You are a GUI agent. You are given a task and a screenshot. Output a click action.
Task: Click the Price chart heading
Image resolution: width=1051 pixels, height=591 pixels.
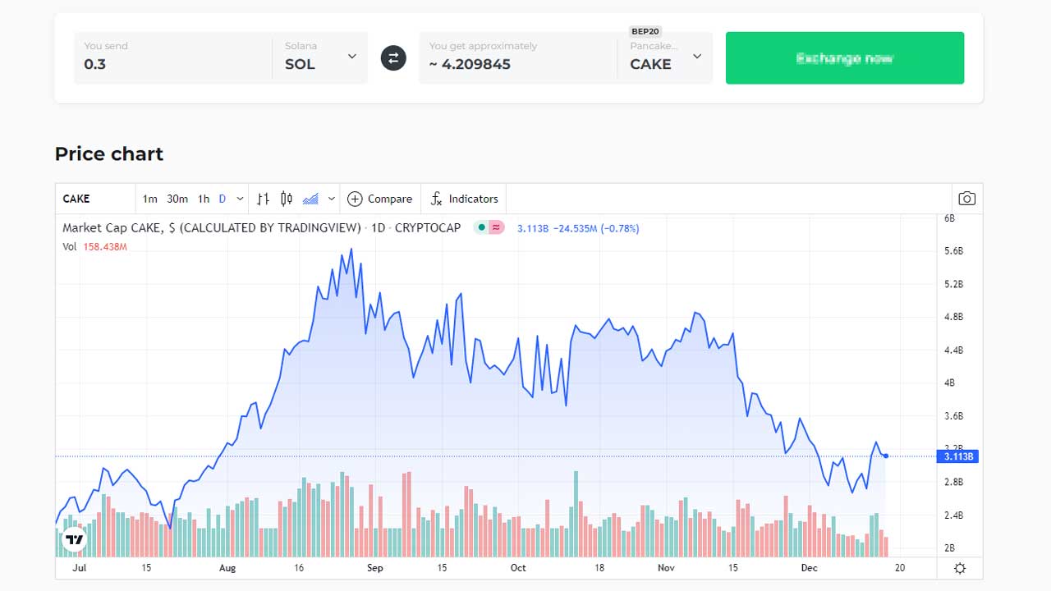pos(109,153)
